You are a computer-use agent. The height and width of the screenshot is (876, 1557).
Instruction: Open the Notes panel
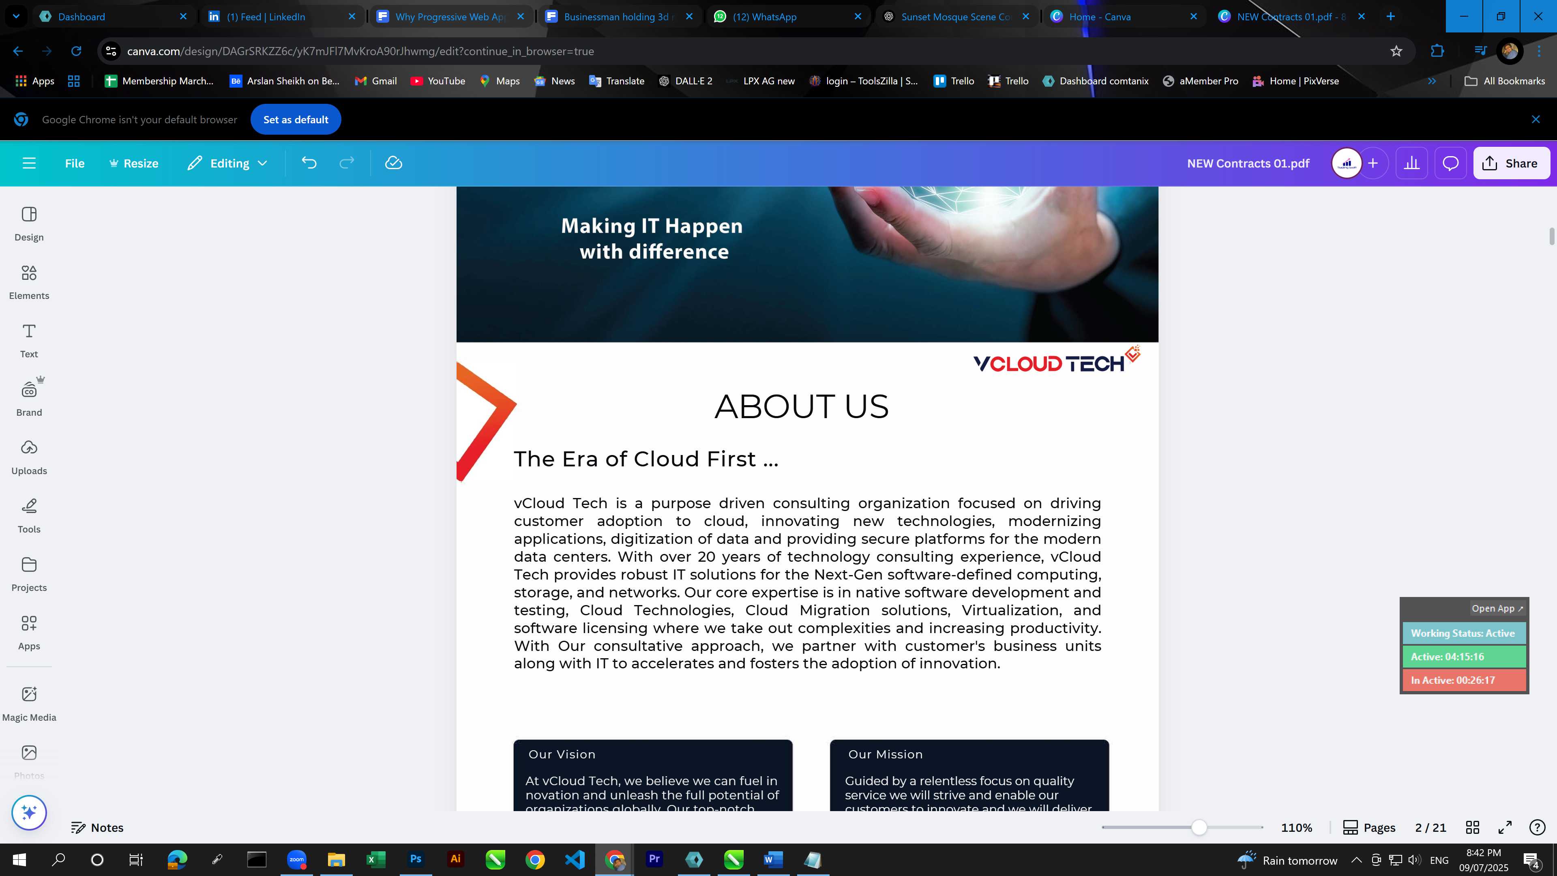pyautogui.click(x=97, y=828)
